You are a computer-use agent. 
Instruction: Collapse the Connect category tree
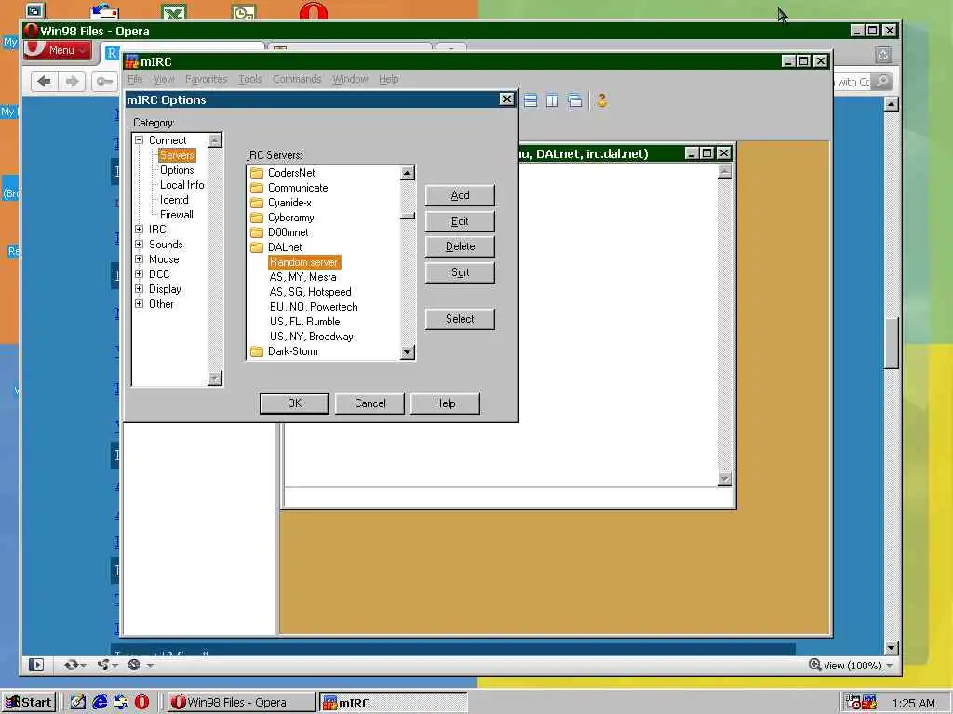coord(140,139)
